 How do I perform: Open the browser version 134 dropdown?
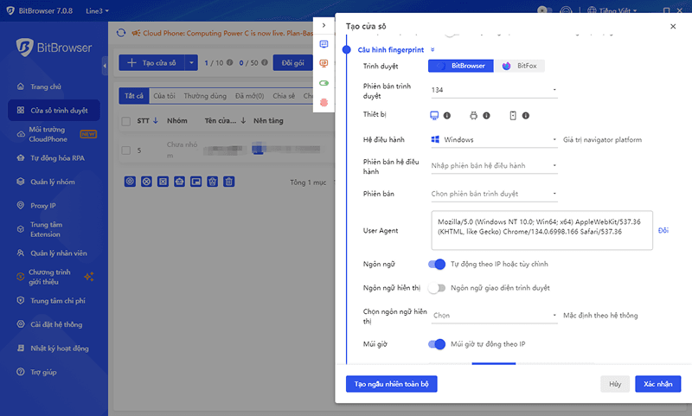[493, 90]
